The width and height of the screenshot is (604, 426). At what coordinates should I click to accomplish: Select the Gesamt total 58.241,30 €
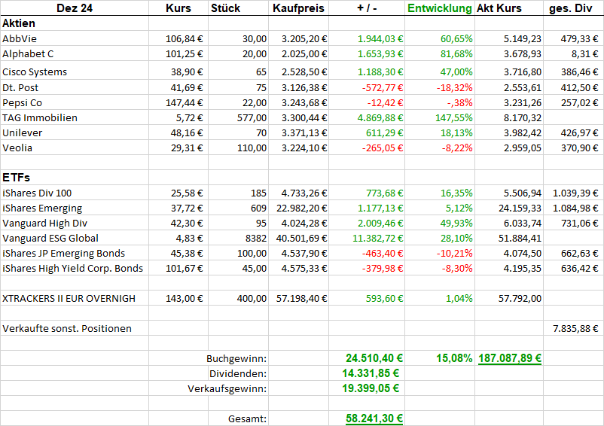[374, 418]
